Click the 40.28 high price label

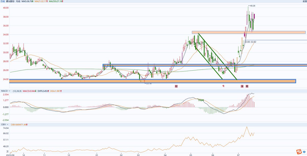(253, 6)
